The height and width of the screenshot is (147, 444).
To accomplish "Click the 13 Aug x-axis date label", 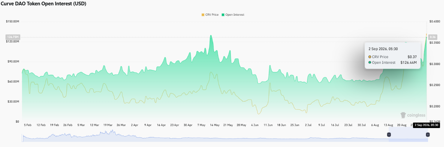I will tap(388, 125).
